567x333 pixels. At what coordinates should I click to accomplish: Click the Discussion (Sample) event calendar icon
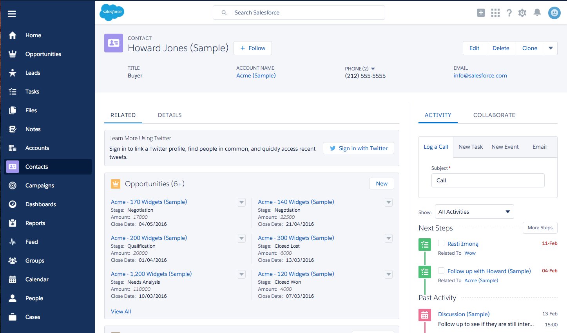(x=425, y=315)
